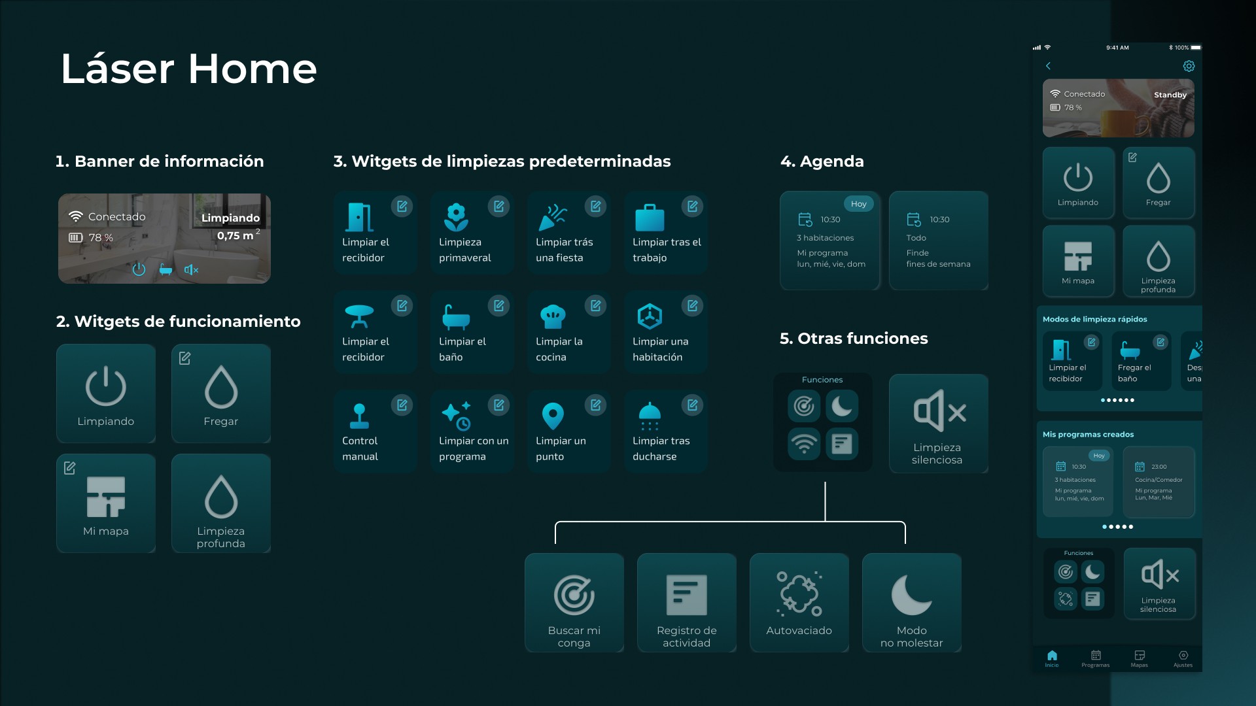The image size is (1256, 706).
Task: Switch to the Mapas tab
Action: point(1140,658)
